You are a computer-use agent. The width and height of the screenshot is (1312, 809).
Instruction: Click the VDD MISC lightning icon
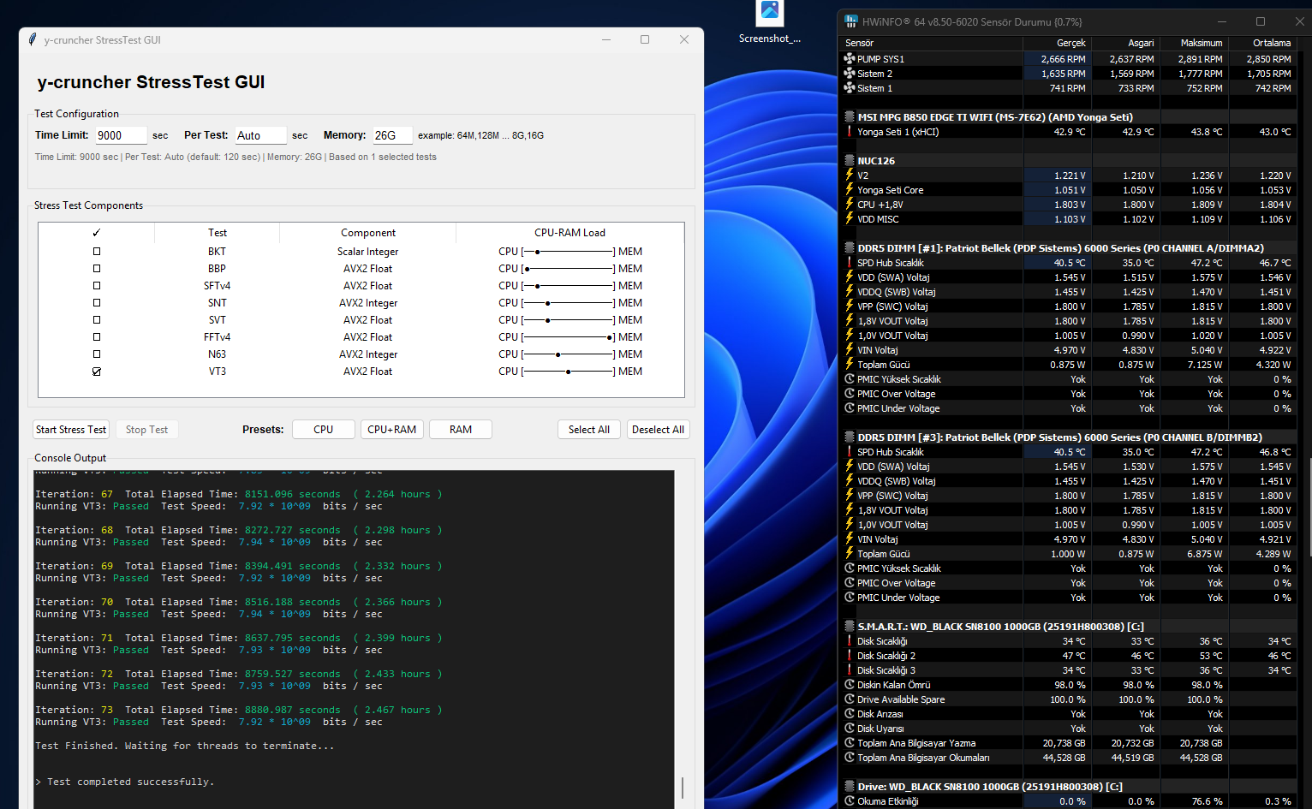tap(850, 219)
